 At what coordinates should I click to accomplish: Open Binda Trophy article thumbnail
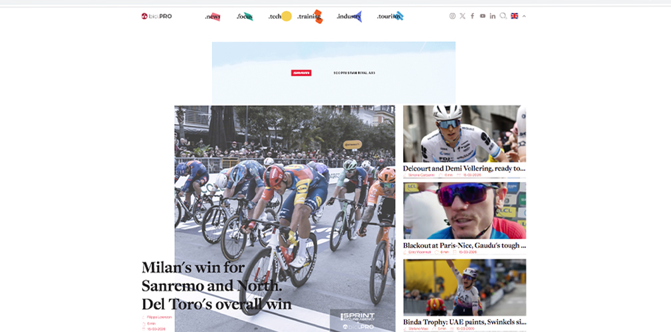point(464,288)
